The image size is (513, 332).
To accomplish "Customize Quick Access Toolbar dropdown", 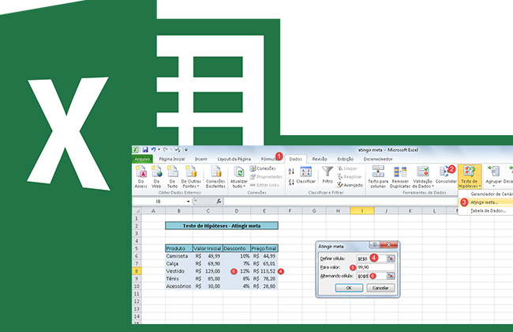I will (185, 149).
